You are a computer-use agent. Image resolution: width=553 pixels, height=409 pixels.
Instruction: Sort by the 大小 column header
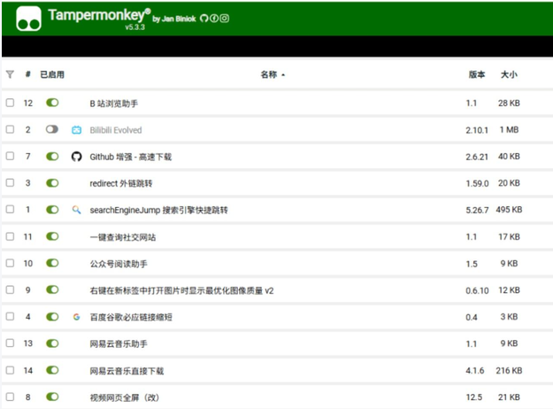509,74
